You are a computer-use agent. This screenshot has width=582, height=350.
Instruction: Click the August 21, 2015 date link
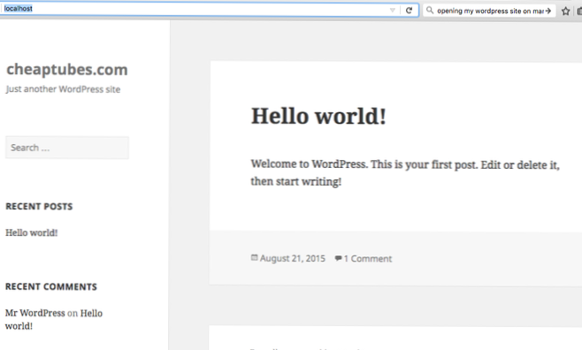(x=293, y=258)
